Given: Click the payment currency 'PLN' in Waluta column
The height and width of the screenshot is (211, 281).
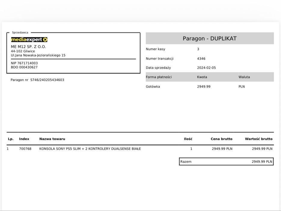Looking at the screenshot, I should [x=242, y=87].
